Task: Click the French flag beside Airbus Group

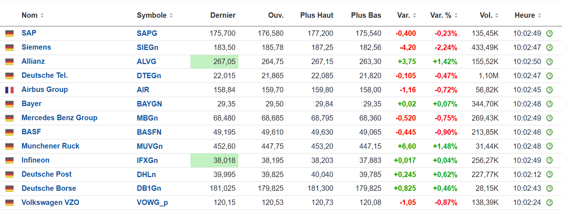Action: [9, 90]
